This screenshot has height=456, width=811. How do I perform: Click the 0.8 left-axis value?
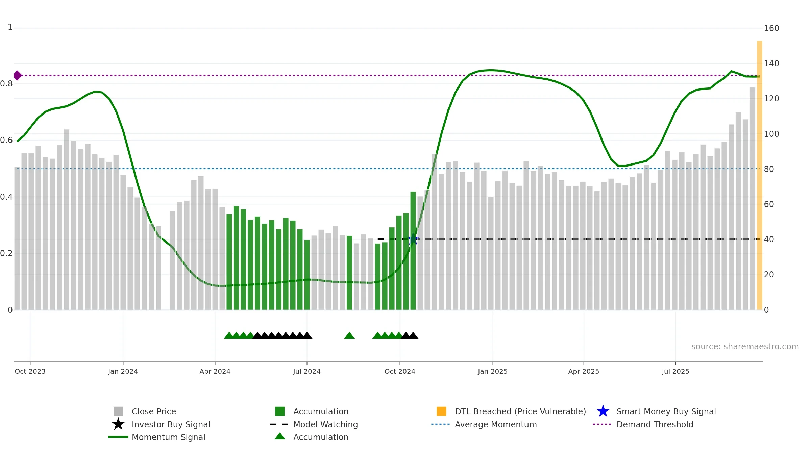pyautogui.click(x=6, y=84)
